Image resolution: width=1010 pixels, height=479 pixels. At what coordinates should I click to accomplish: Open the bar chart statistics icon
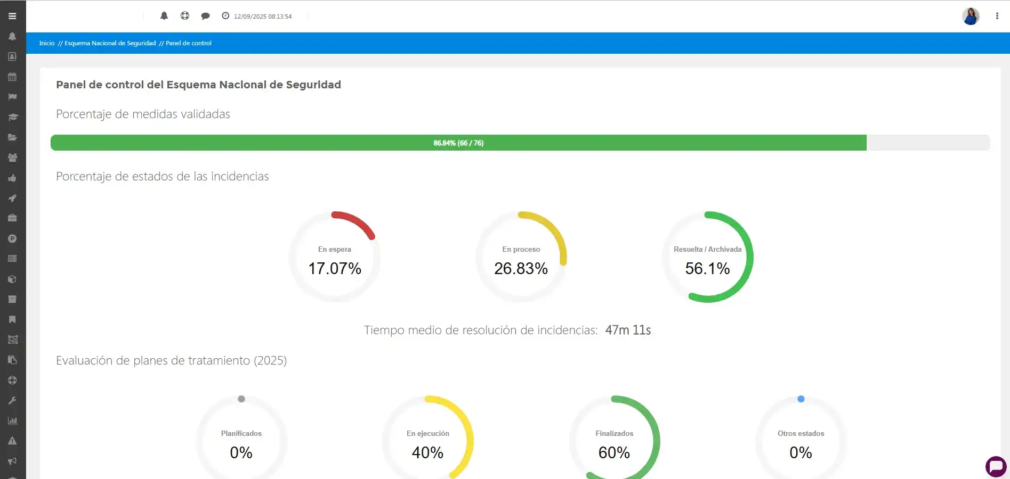point(12,420)
